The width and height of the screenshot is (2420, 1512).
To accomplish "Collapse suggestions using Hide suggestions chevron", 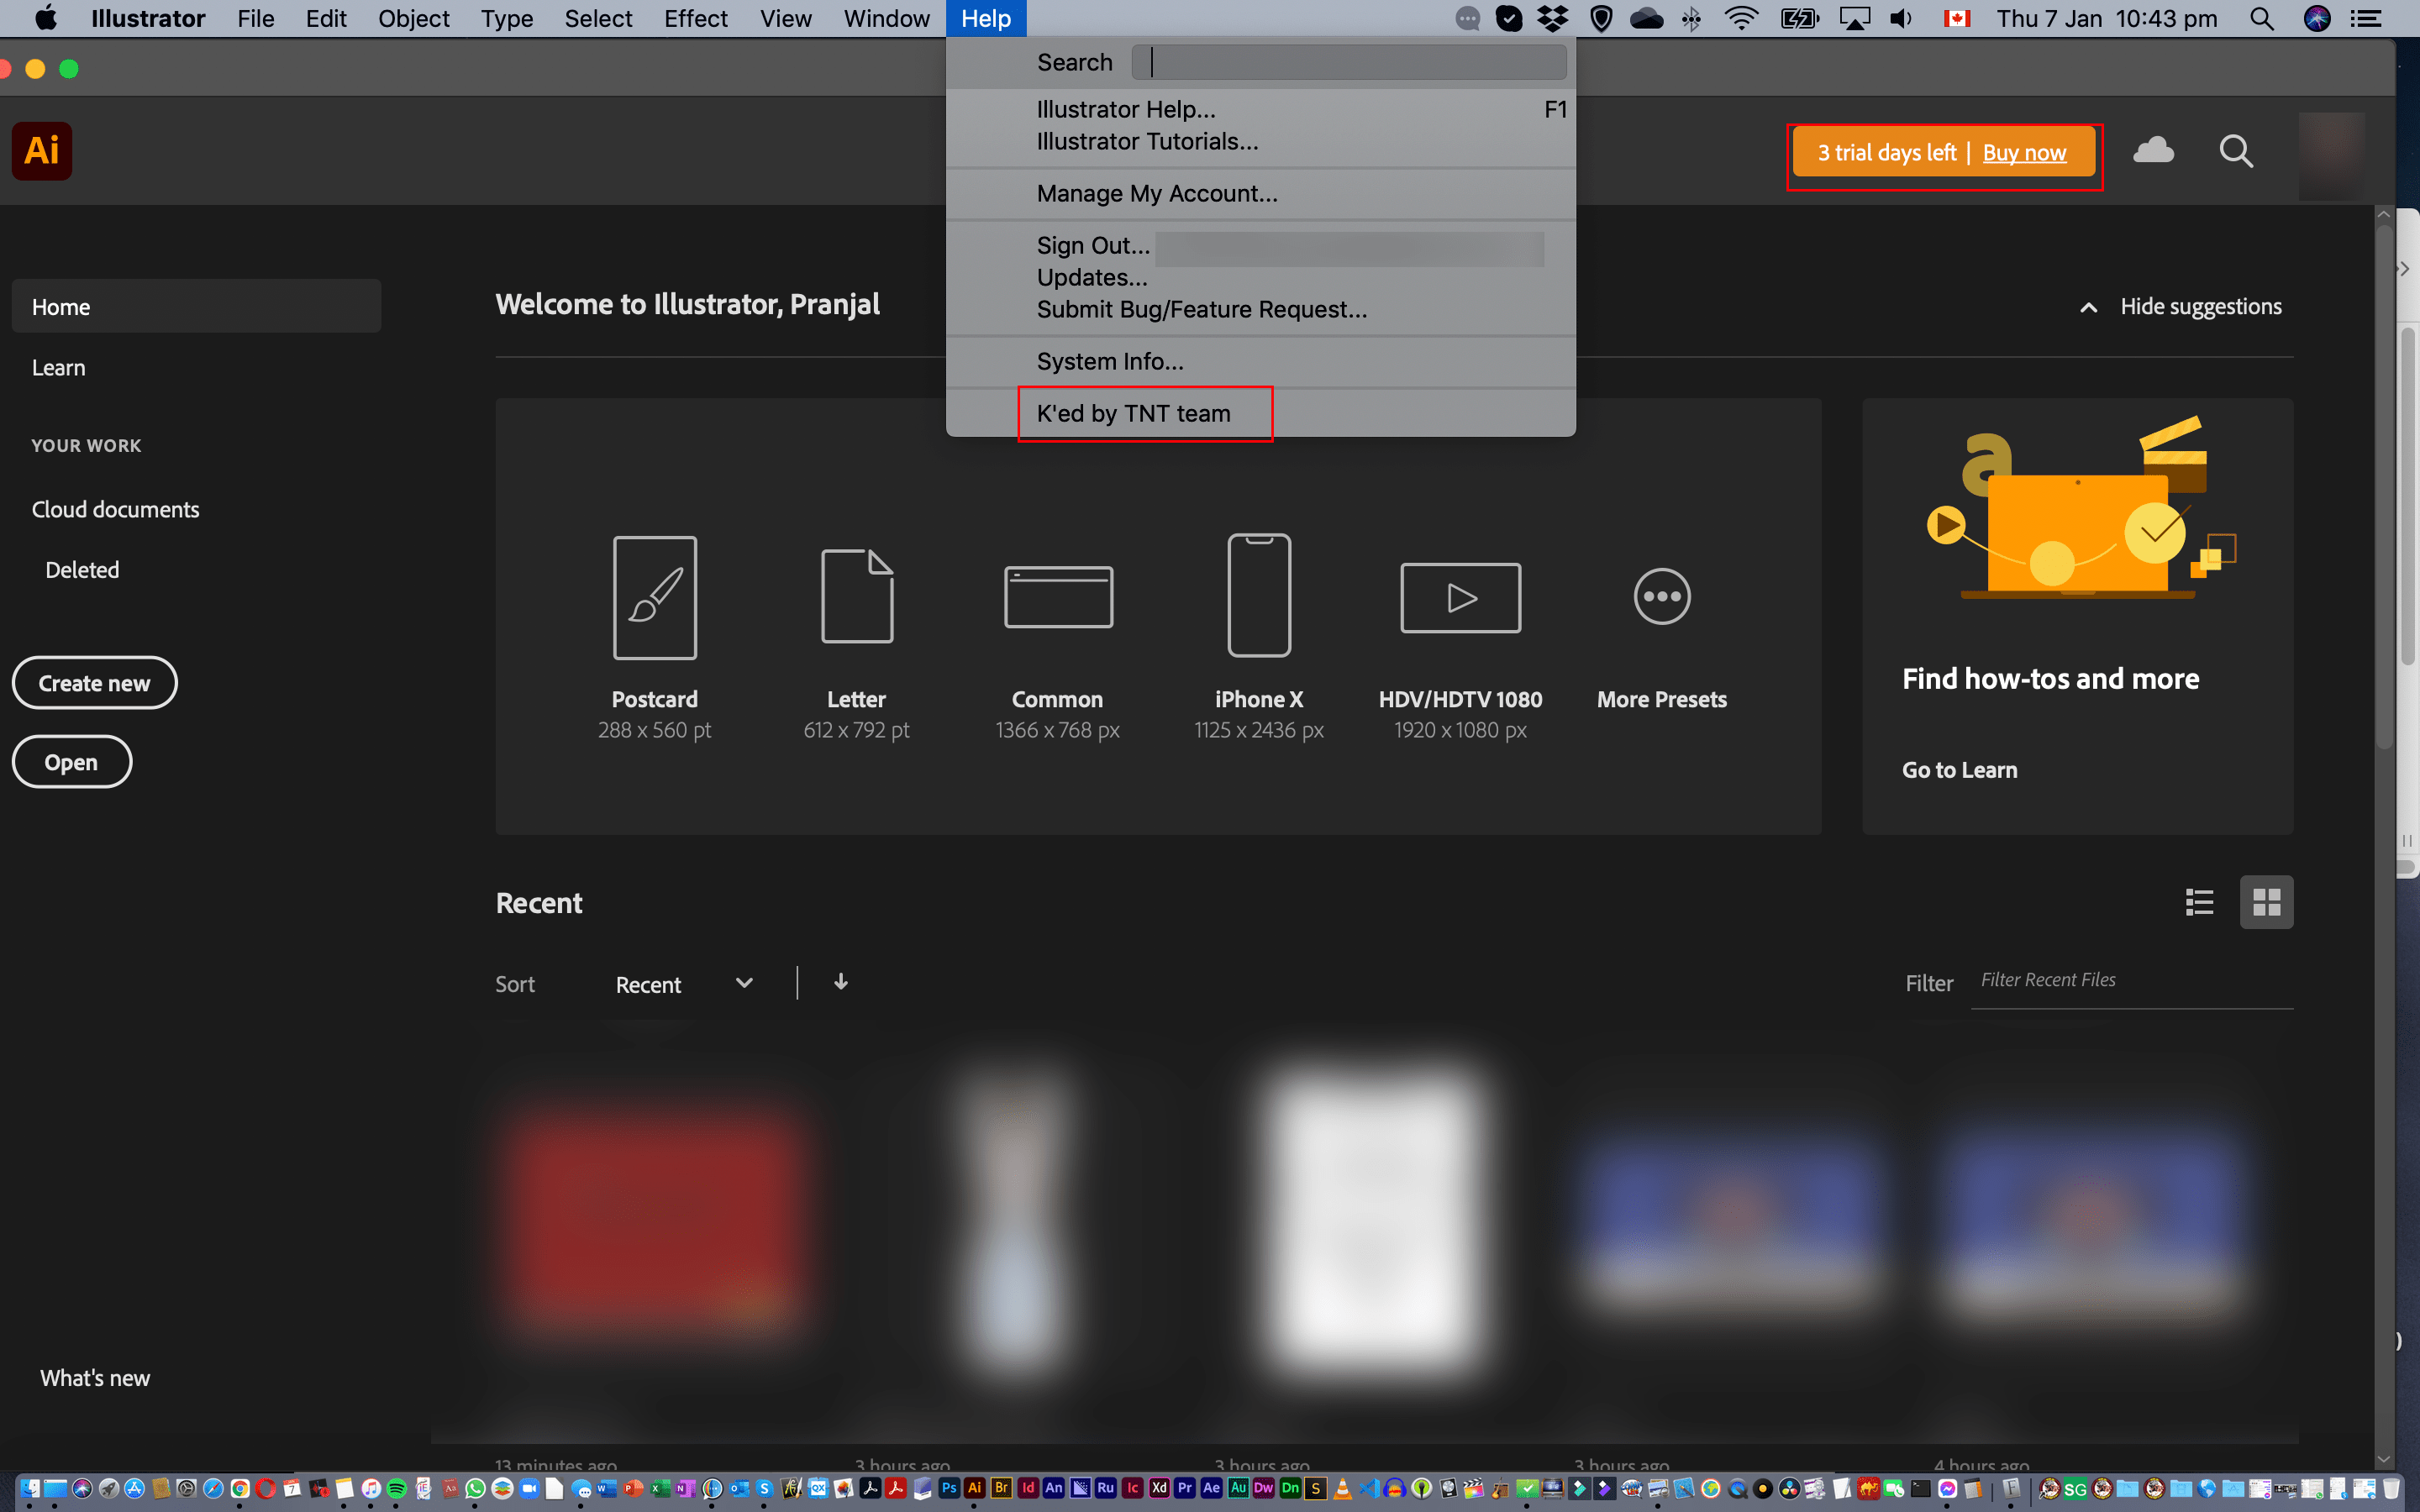I will (2089, 307).
